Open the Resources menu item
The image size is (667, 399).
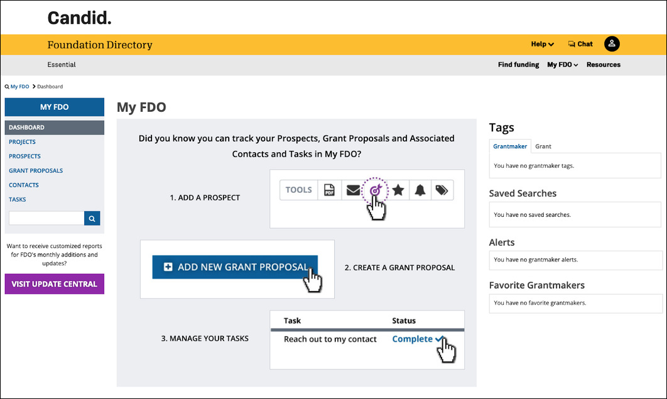click(603, 65)
